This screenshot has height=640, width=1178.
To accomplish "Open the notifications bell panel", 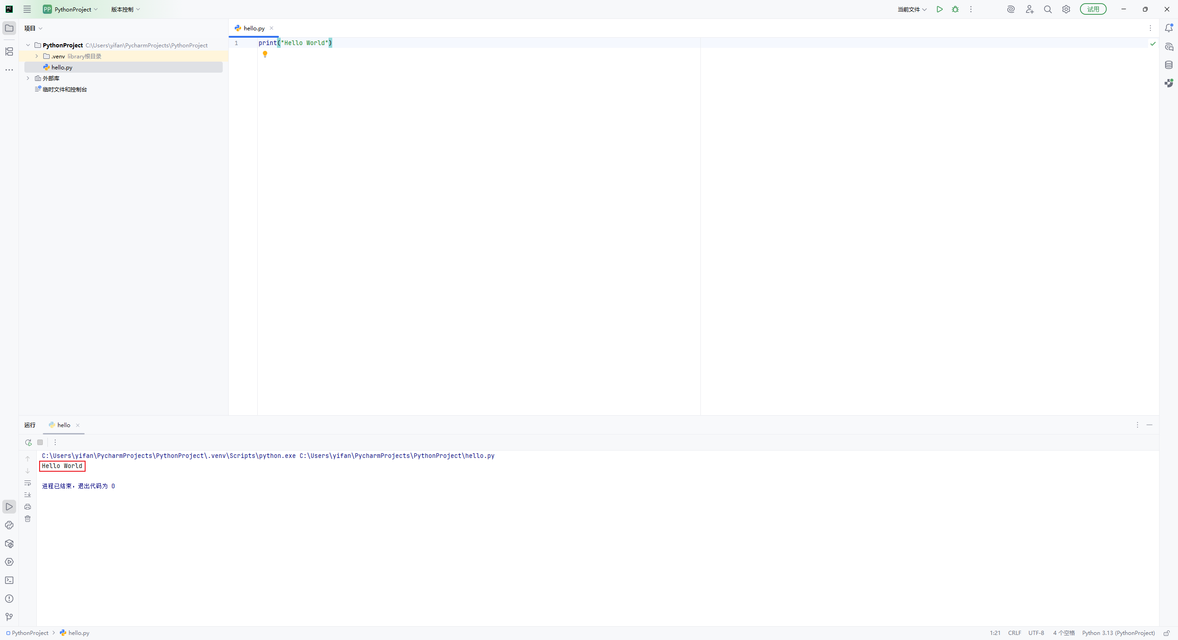I will click(x=1169, y=28).
